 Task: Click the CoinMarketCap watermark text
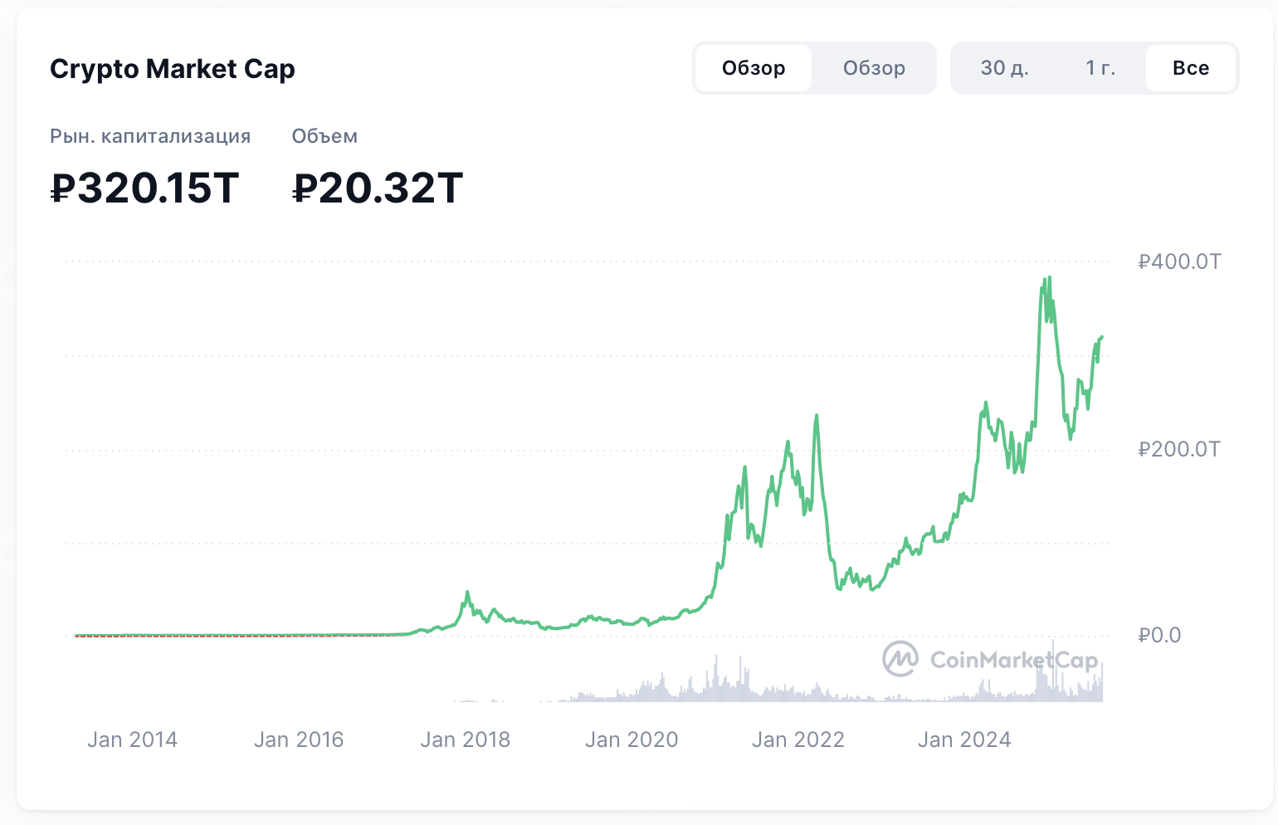click(x=1014, y=660)
